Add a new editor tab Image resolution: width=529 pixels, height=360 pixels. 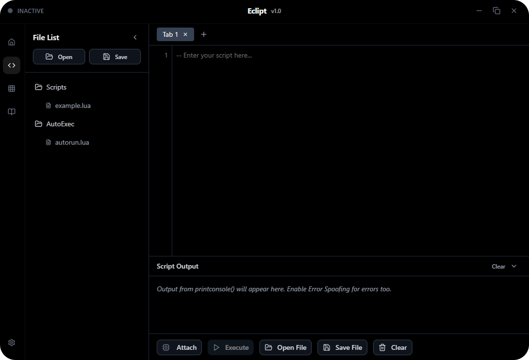point(203,34)
